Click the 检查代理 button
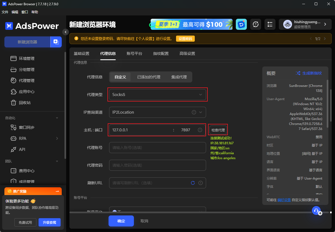This screenshot has width=335, height=232. click(218, 130)
